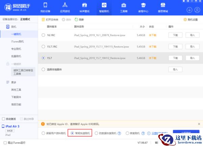Open the 工具箱 toolbox tab

pyautogui.click(x=123, y=8)
